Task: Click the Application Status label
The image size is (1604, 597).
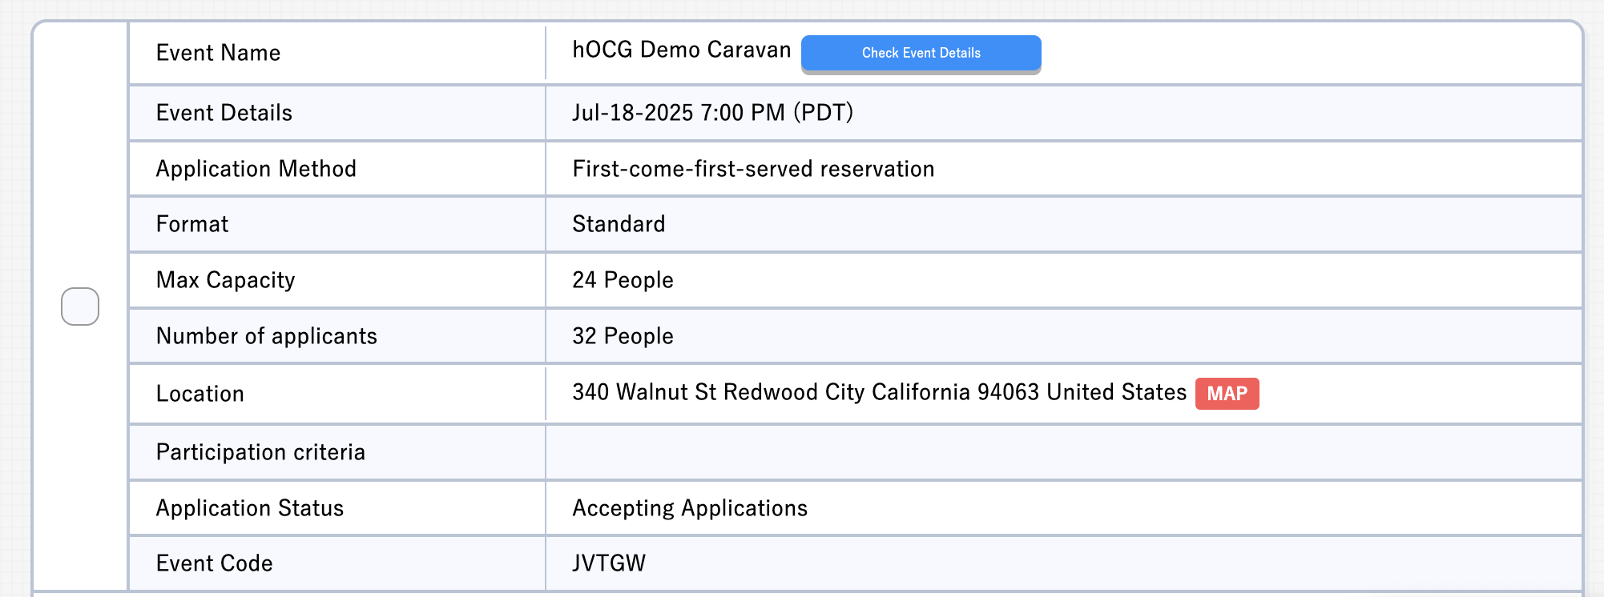Action: click(249, 508)
